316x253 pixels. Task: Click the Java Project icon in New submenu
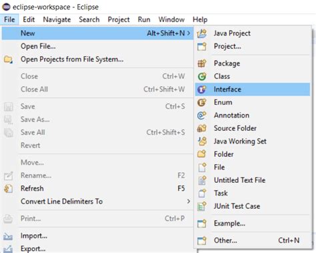point(202,33)
